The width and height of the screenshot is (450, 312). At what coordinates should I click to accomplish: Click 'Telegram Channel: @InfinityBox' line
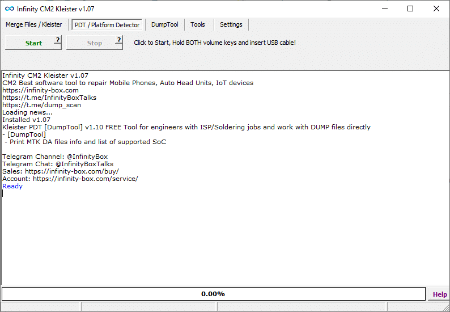[55, 157]
